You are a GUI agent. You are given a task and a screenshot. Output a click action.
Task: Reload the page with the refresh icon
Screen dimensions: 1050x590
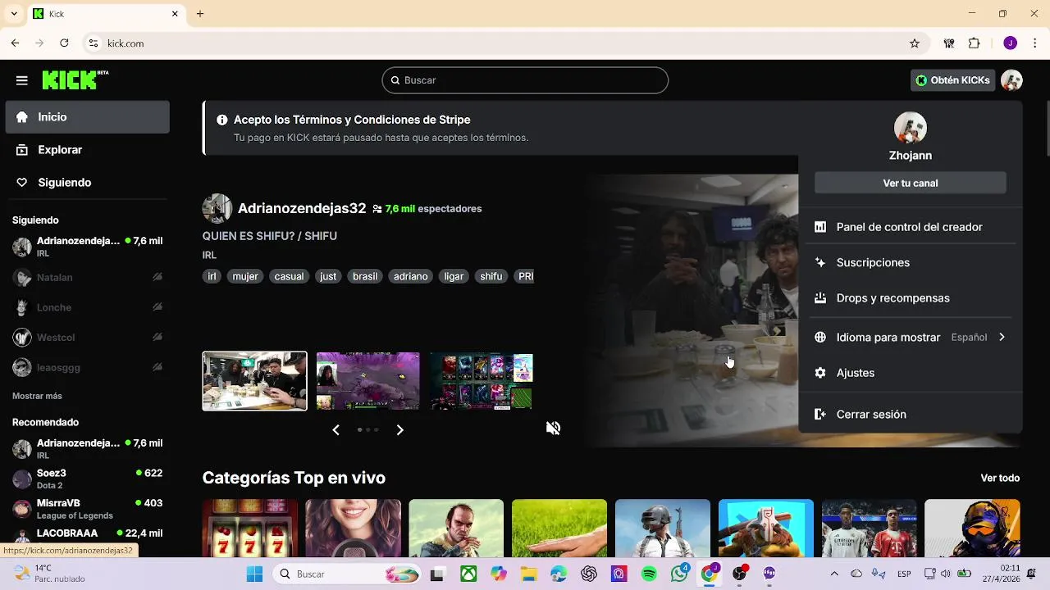click(64, 43)
